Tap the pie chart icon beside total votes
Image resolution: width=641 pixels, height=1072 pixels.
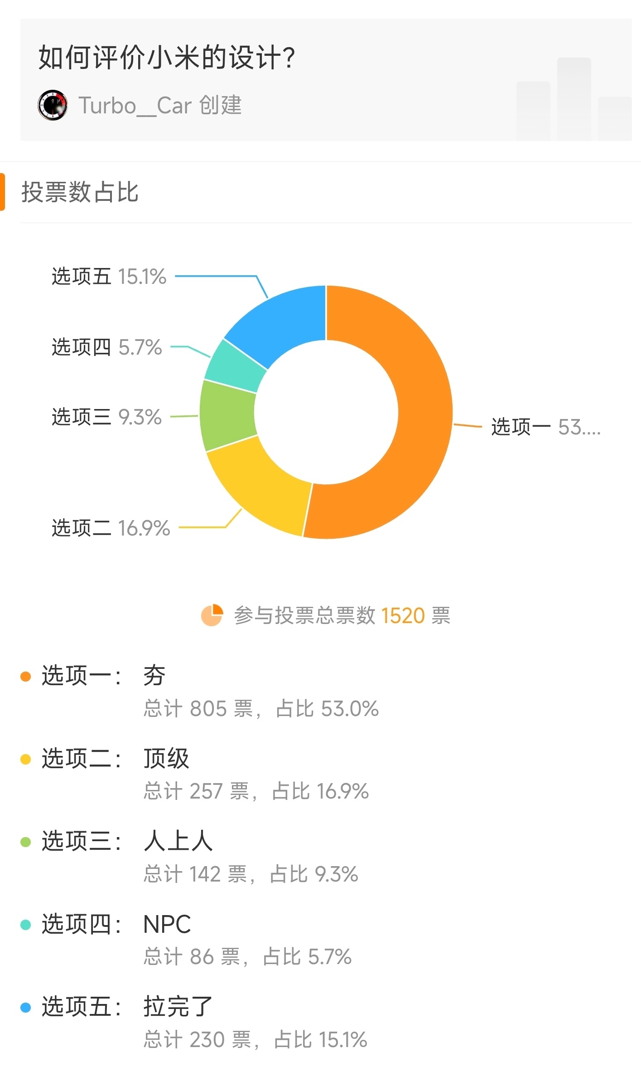tap(212, 615)
